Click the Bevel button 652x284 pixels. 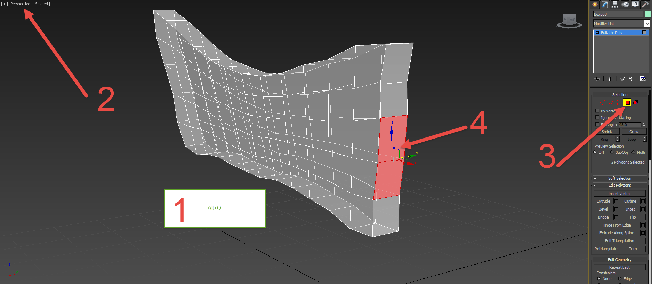603,209
